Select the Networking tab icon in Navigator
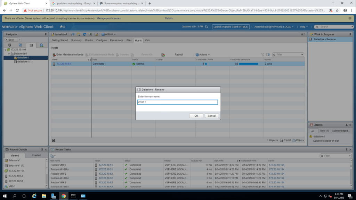Screen dimensions: 356x200 click(x=41, y=45)
